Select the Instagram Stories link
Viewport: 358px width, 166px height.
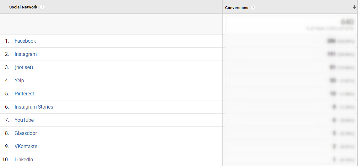[34, 107]
